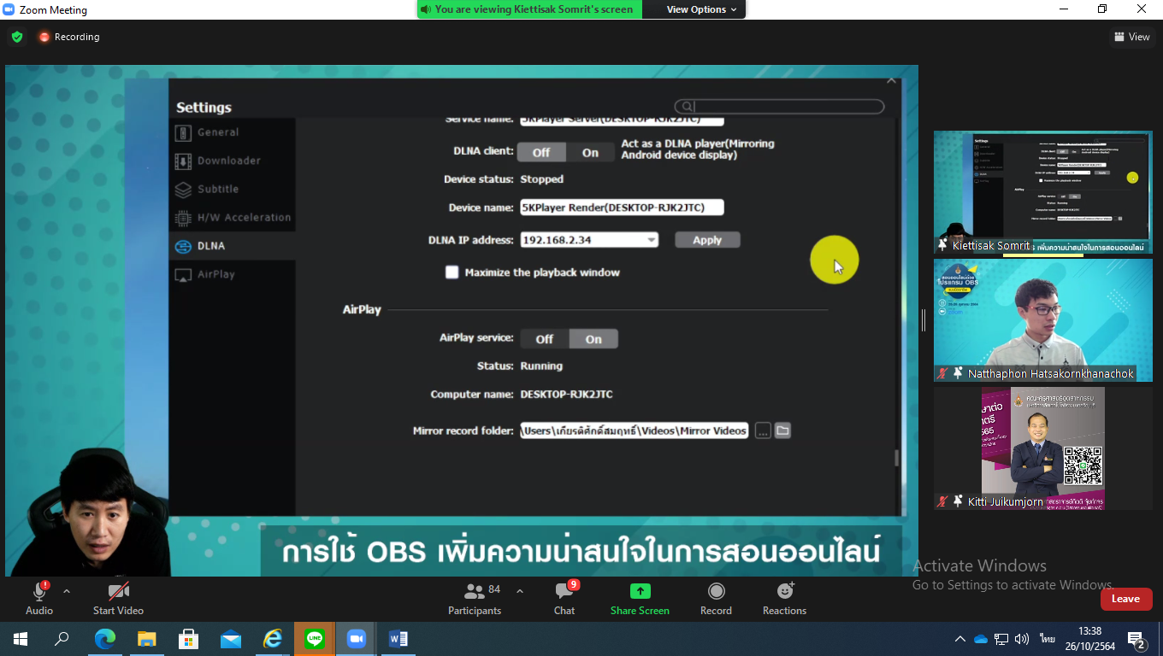Click the red Recording indicator

point(68,37)
